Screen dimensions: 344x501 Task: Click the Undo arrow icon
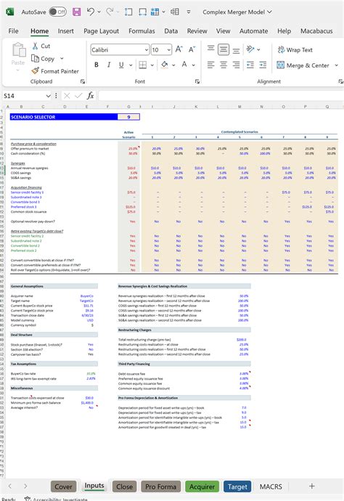click(91, 12)
